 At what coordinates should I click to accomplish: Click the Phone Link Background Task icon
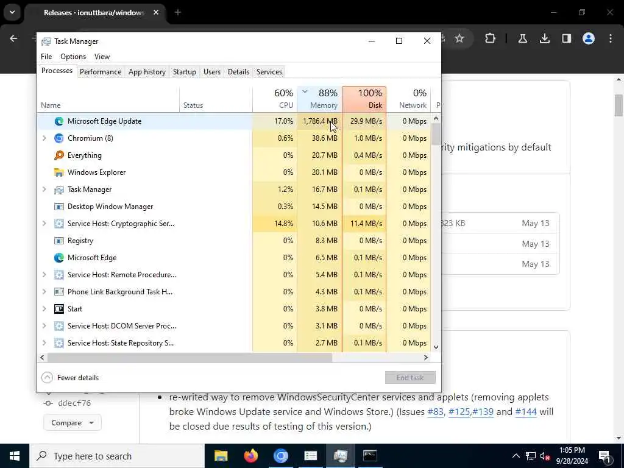click(59, 292)
